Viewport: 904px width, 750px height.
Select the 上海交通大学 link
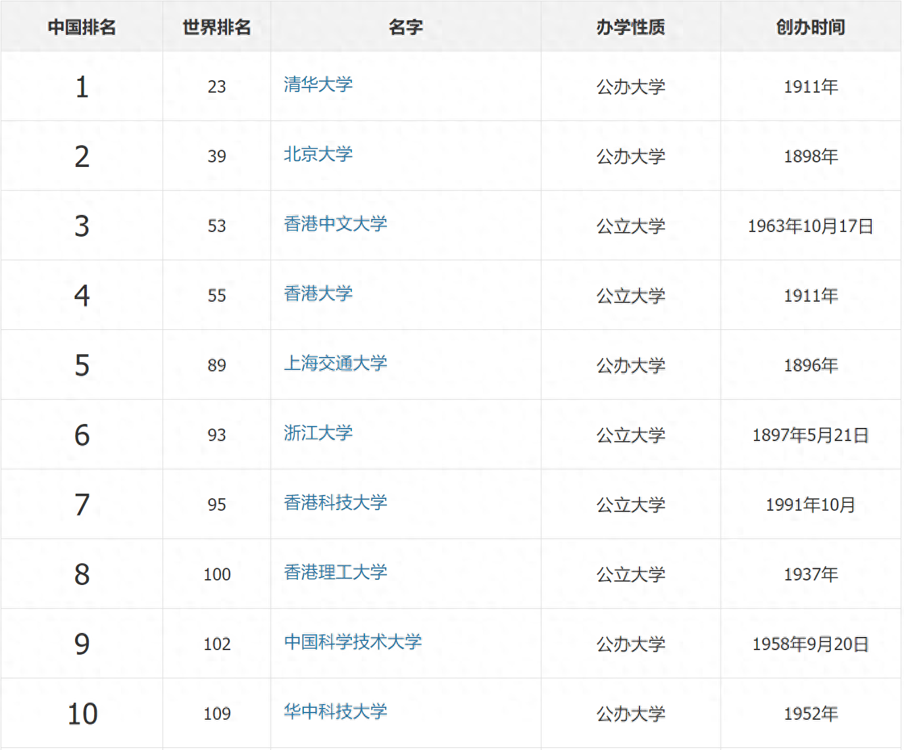coord(335,363)
